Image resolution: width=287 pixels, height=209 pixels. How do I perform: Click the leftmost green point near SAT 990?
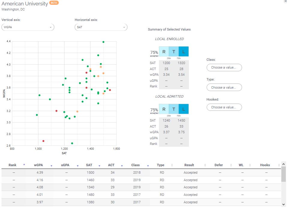(x=37, y=115)
